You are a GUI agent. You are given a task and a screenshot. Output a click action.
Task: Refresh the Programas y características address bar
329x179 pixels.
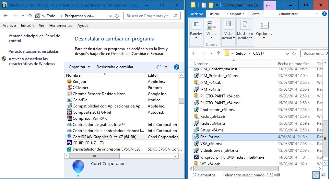117,16
